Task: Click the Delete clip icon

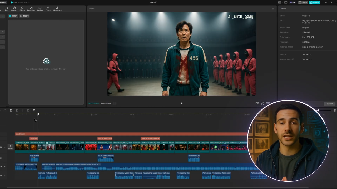Action: click(28, 111)
